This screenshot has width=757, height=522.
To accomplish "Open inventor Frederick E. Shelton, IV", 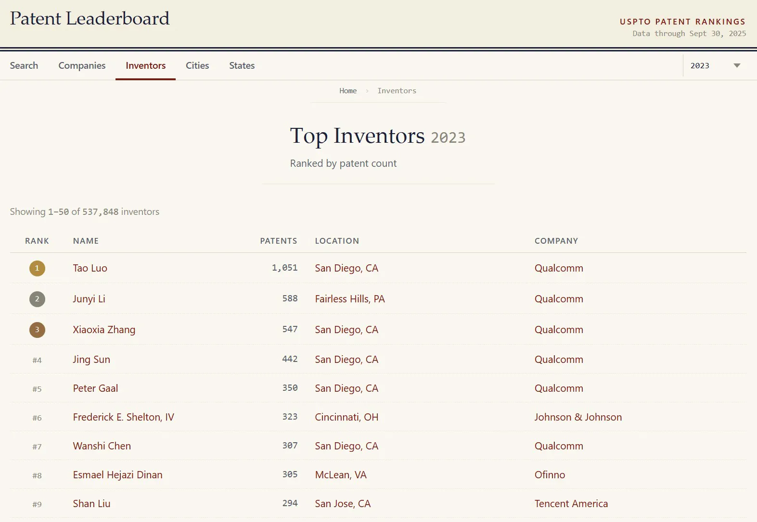I will [124, 417].
